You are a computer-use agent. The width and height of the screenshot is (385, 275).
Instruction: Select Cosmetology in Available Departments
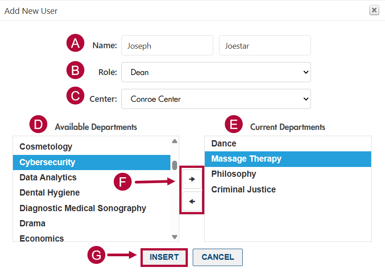click(x=46, y=147)
